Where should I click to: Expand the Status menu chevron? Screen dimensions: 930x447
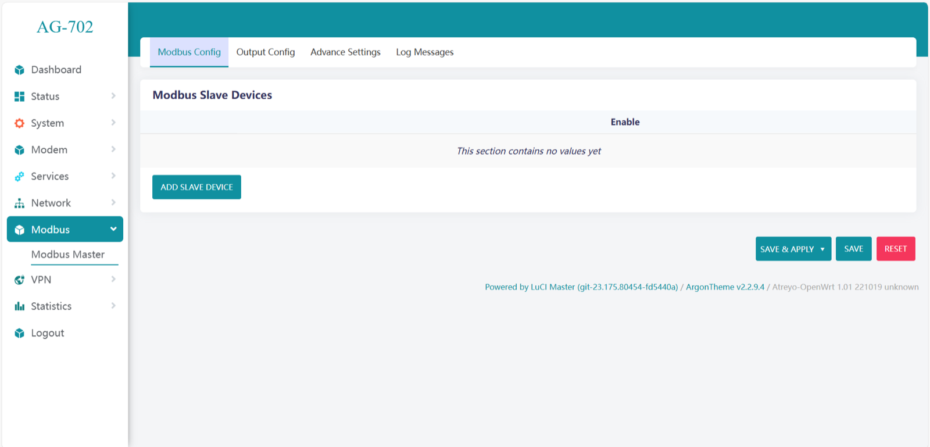113,96
